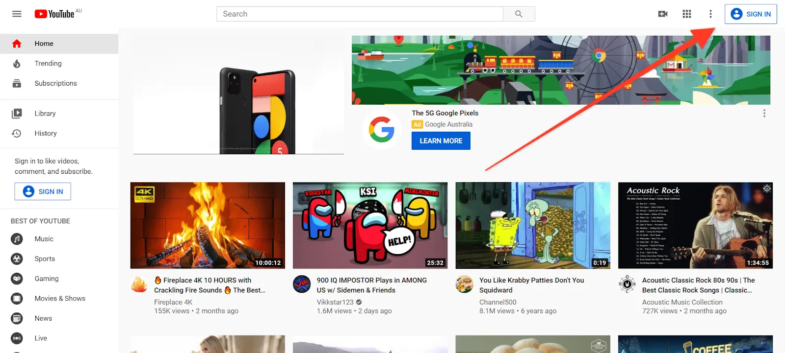Screen dimensions: 785x353
Task: Click SIGN IN button in the sidebar
Action: pyautogui.click(x=43, y=191)
